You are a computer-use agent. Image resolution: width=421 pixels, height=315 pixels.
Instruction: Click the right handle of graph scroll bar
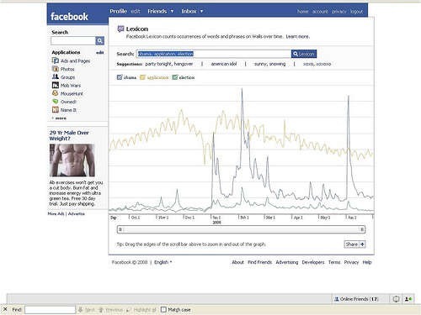pyautogui.click(x=362, y=229)
